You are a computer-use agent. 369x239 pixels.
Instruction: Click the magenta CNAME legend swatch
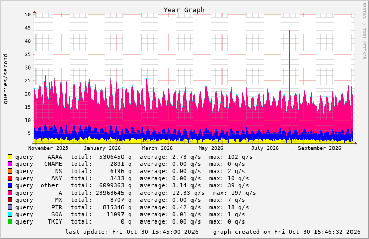[10, 164]
